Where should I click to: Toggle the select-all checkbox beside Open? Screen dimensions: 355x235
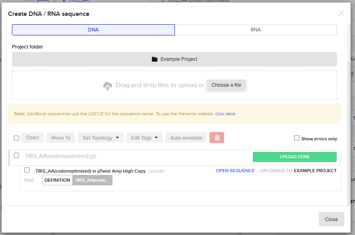tap(16, 138)
